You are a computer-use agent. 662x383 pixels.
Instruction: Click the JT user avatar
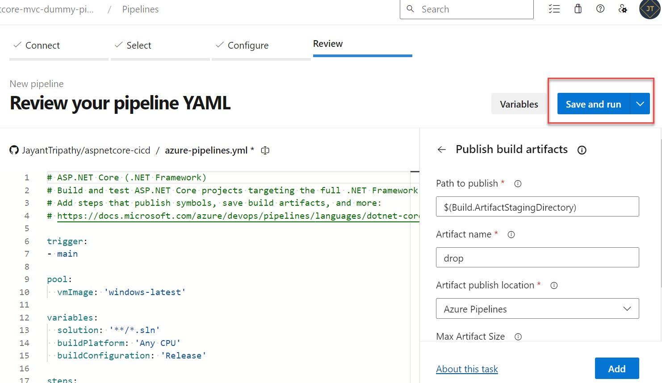click(x=649, y=9)
